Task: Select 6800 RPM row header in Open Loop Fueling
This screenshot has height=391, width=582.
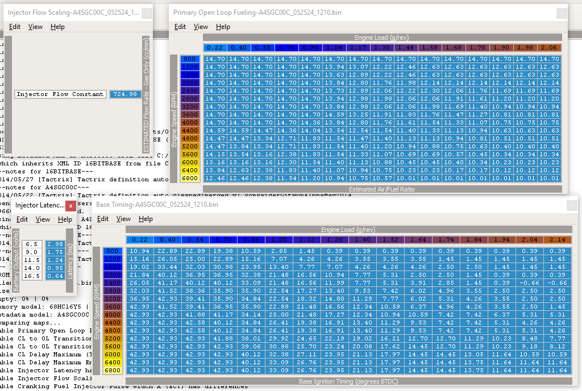Action: (190, 178)
